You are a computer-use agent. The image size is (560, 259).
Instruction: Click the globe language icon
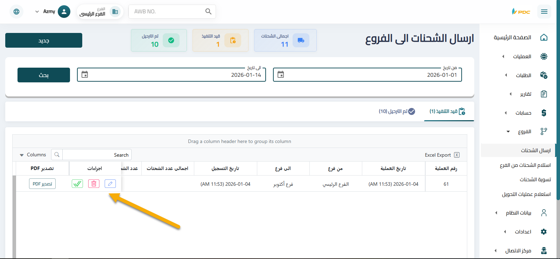coord(16,12)
